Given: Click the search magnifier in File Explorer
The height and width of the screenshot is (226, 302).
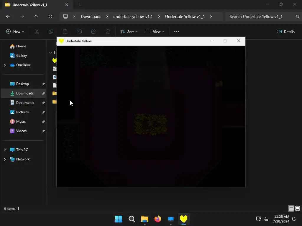Looking at the screenshot, I should 297,16.
